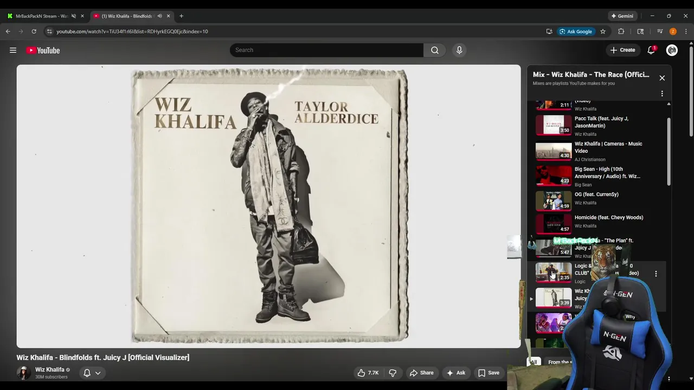Open the tab search side panel icon

point(640,31)
